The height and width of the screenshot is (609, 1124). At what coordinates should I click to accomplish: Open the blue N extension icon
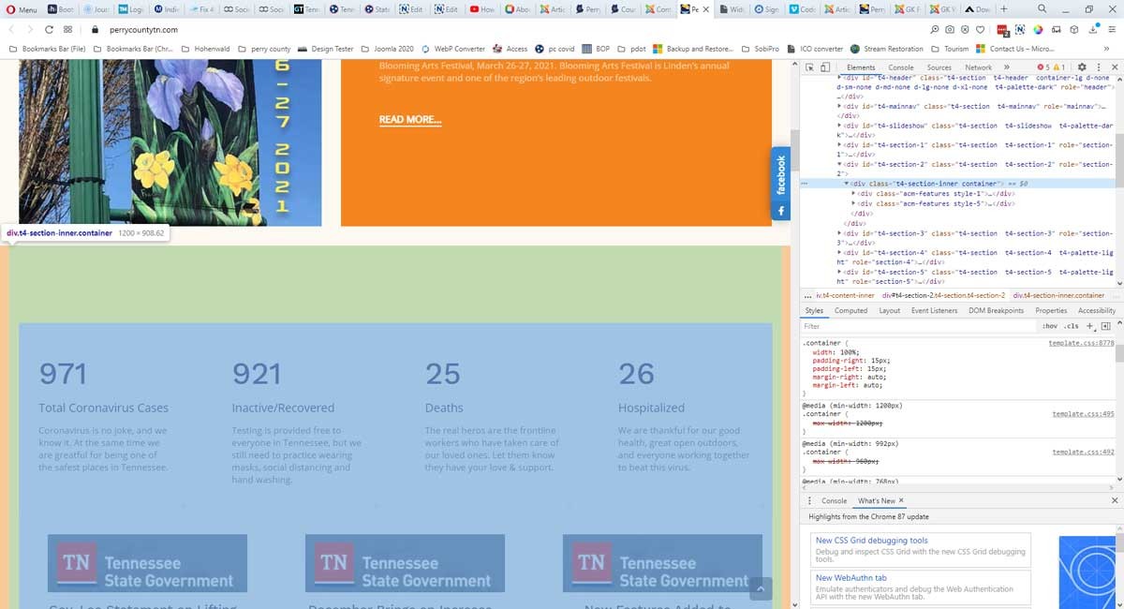pos(1020,30)
